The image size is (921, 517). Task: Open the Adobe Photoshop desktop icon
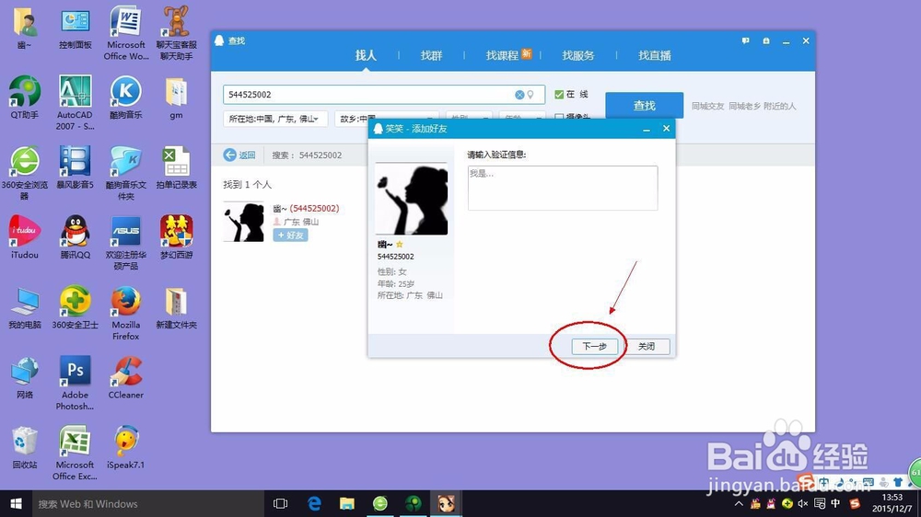point(75,384)
